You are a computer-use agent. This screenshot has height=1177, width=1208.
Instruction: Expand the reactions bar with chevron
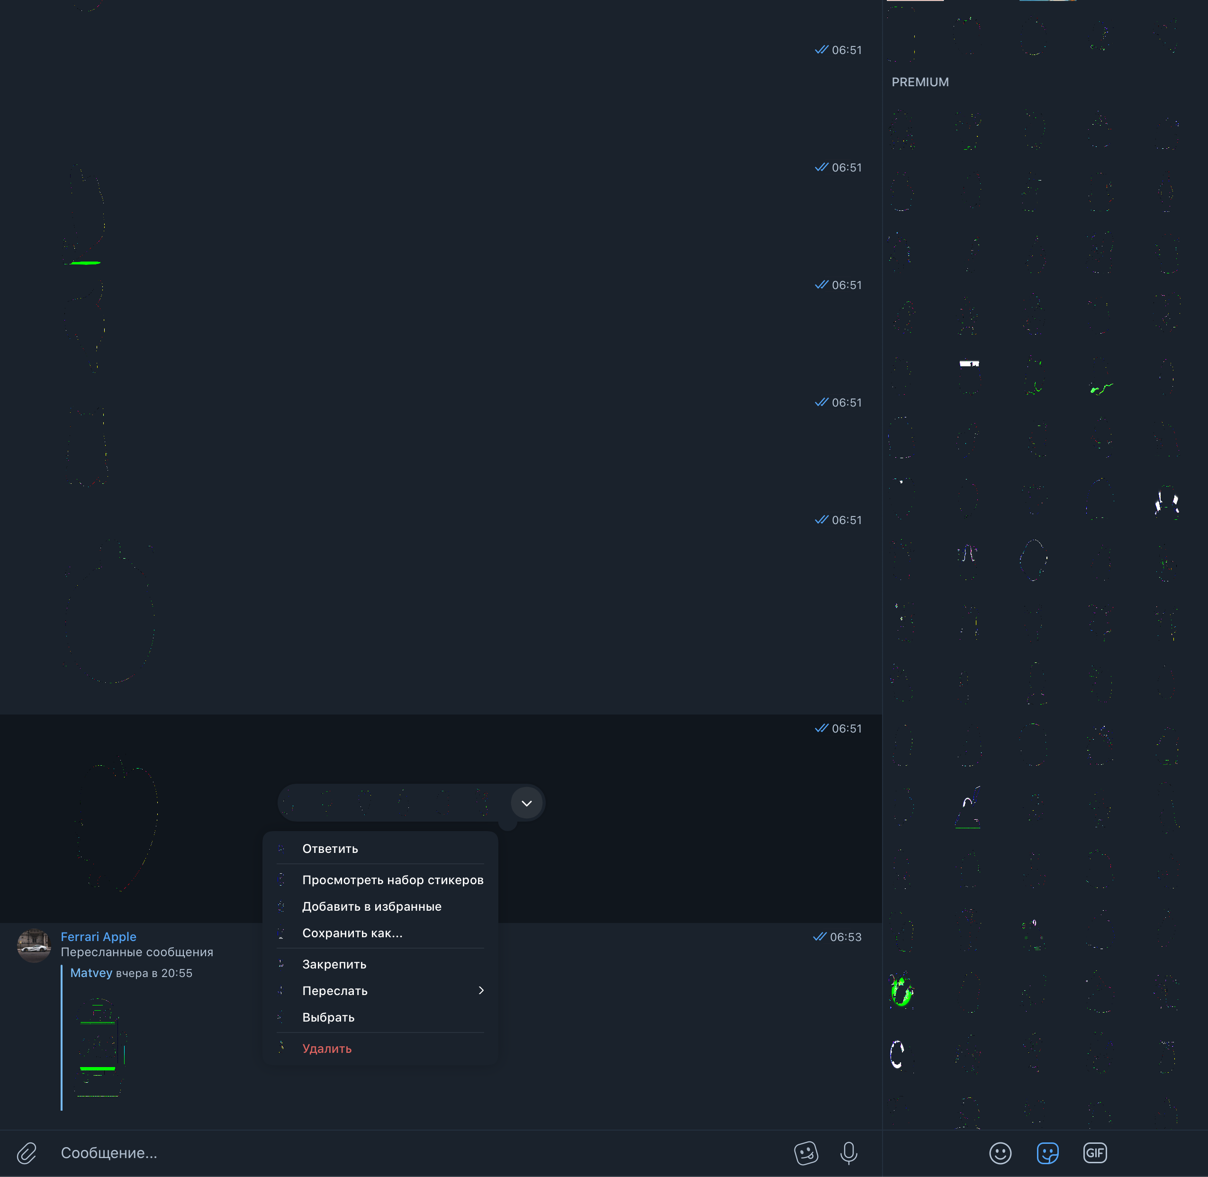(x=526, y=803)
